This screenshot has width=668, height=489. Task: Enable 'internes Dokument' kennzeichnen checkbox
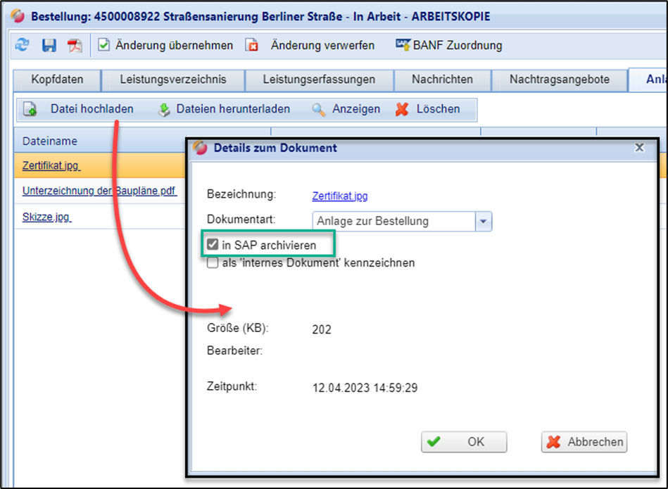click(x=212, y=263)
